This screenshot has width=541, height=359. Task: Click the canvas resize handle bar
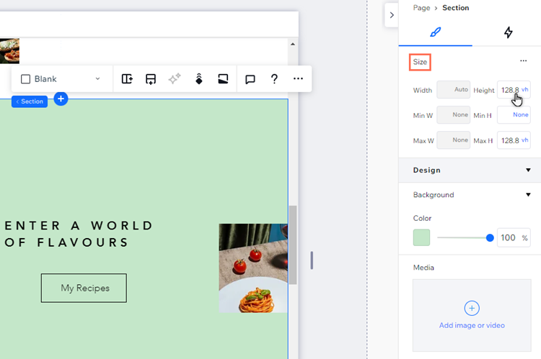coord(312,260)
